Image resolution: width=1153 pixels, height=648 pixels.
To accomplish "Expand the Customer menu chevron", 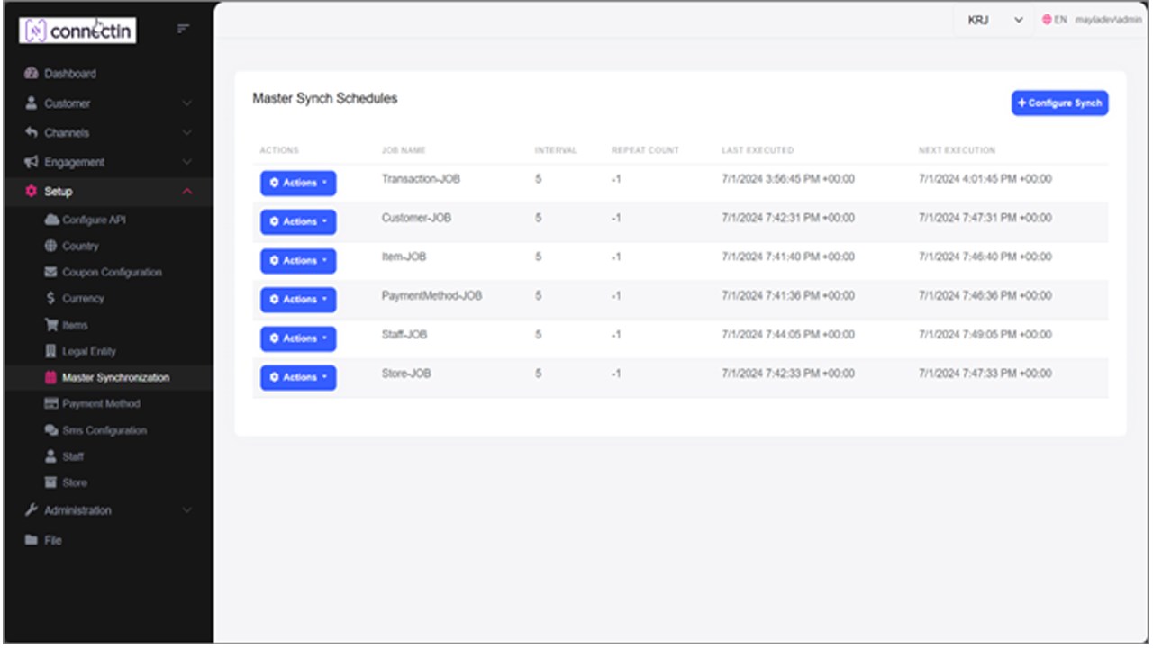I will (x=186, y=103).
